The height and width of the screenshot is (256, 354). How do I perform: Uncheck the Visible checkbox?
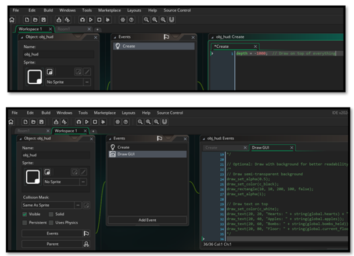tap(26, 214)
